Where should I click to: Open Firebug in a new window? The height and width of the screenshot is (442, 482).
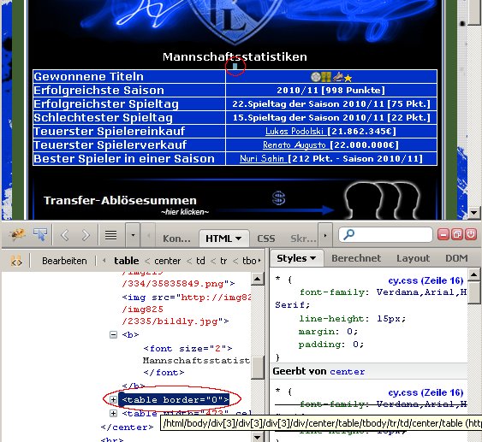tap(457, 234)
